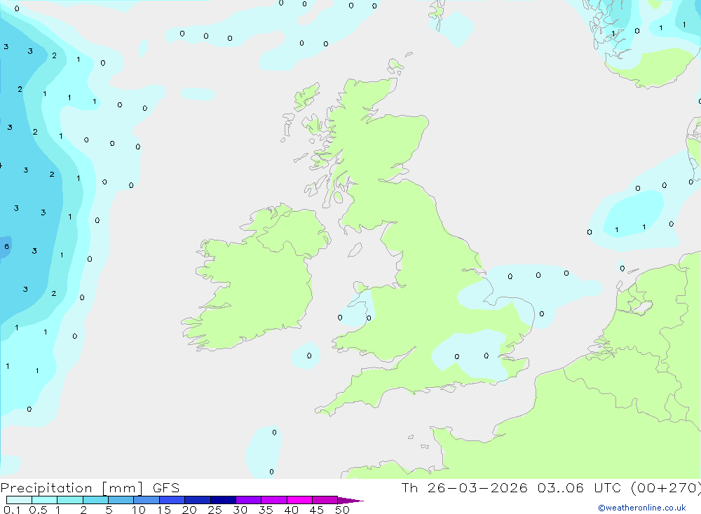Image resolution: width=701 pixels, height=514 pixels.
Task: Click the '10' legend scale label
Action: coord(139,510)
